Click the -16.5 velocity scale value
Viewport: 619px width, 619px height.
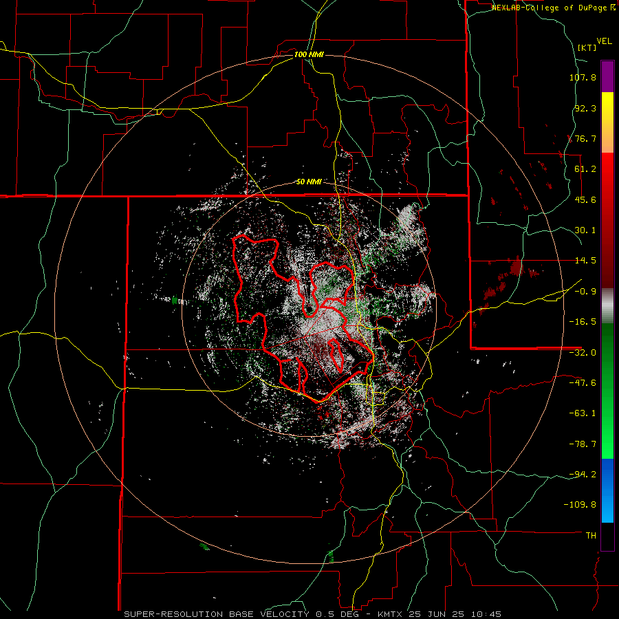coord(583,322)
